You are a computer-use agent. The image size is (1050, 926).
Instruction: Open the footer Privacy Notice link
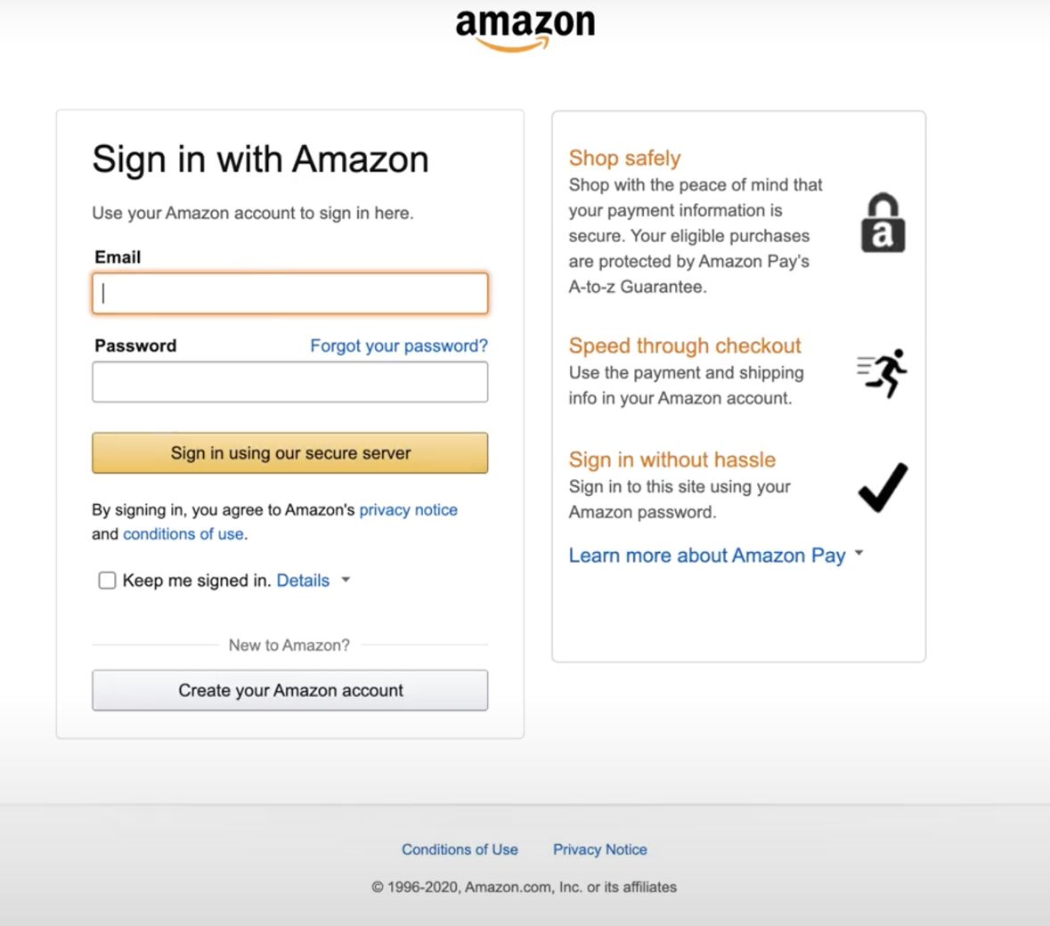click(599, 849)
